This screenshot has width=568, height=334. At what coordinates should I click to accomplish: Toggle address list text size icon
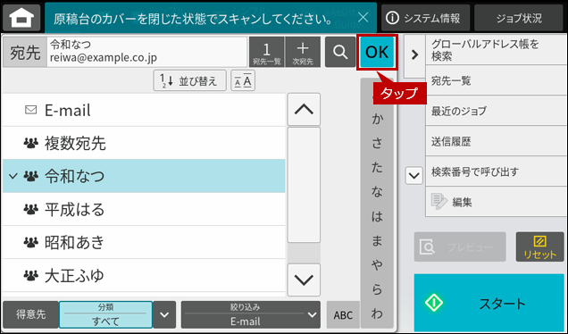(243, 80)
